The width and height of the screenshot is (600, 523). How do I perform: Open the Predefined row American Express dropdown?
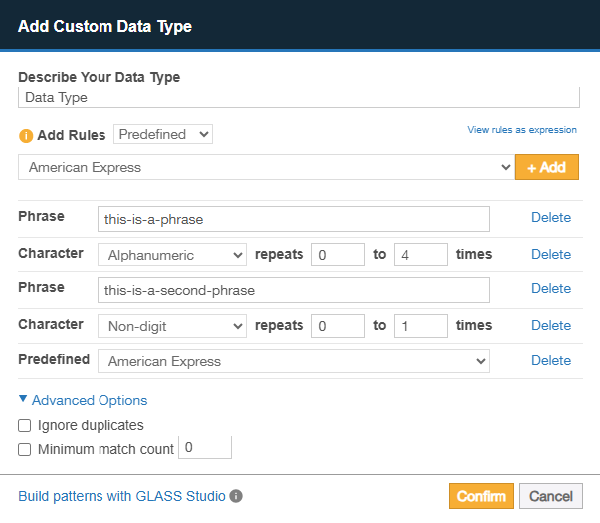pos(293,361)
